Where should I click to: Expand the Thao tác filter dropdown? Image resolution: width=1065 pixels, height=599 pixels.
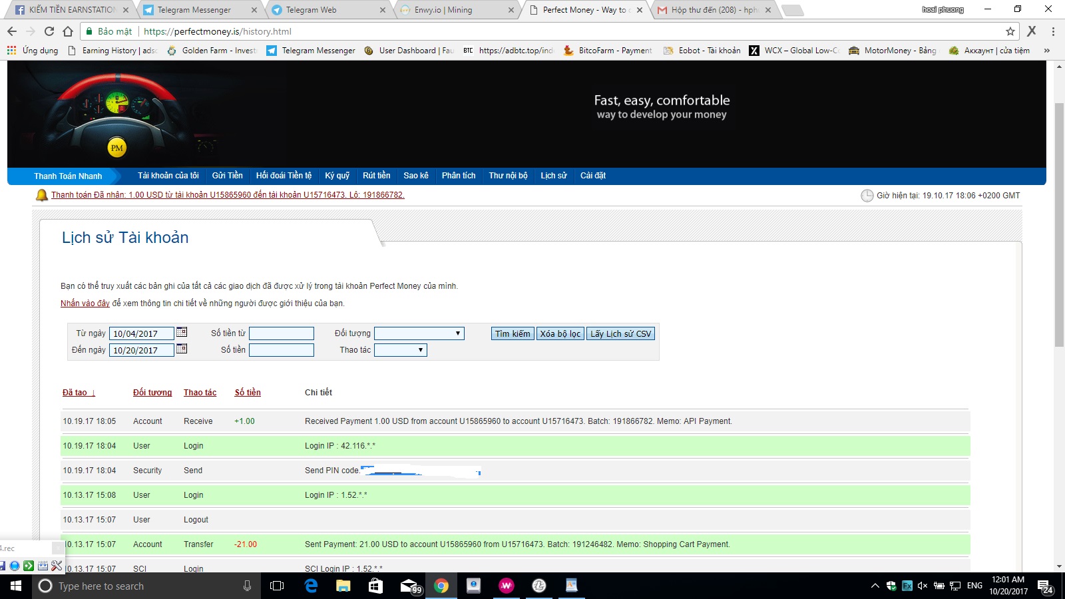pos(401,350)
